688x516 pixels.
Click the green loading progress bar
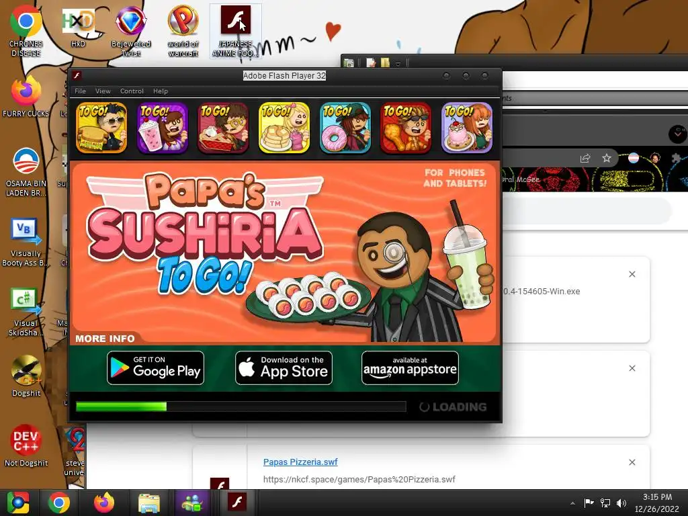point(241,406)
